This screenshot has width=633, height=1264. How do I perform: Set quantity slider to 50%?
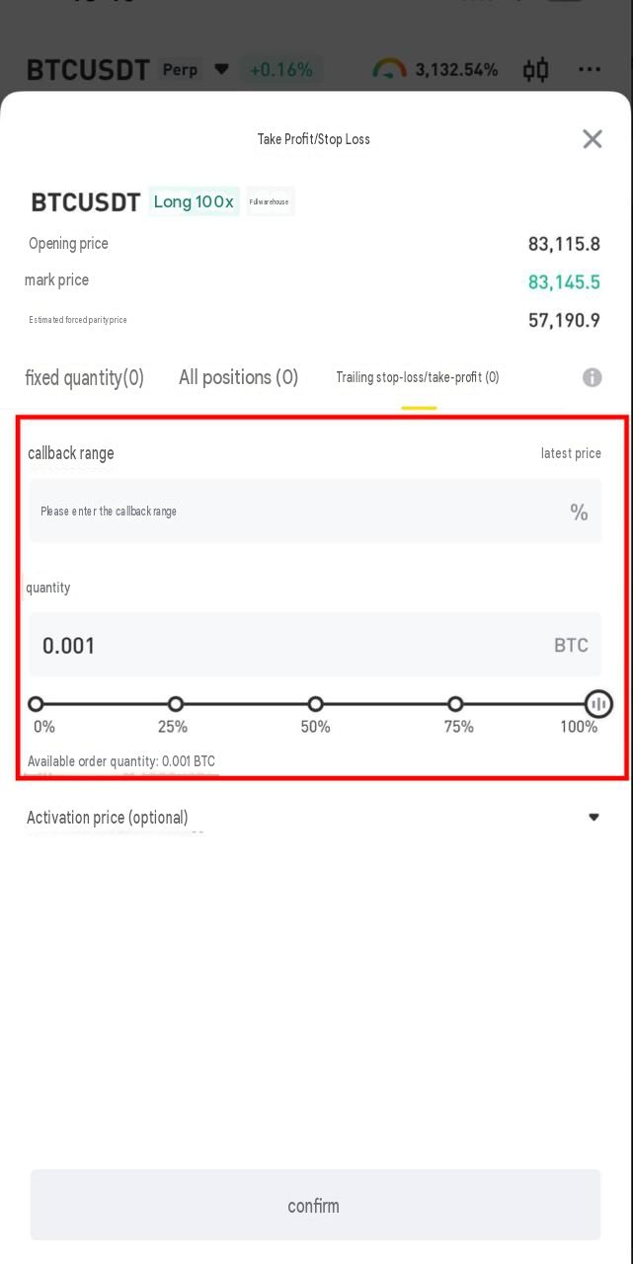(x=315, y=704)
